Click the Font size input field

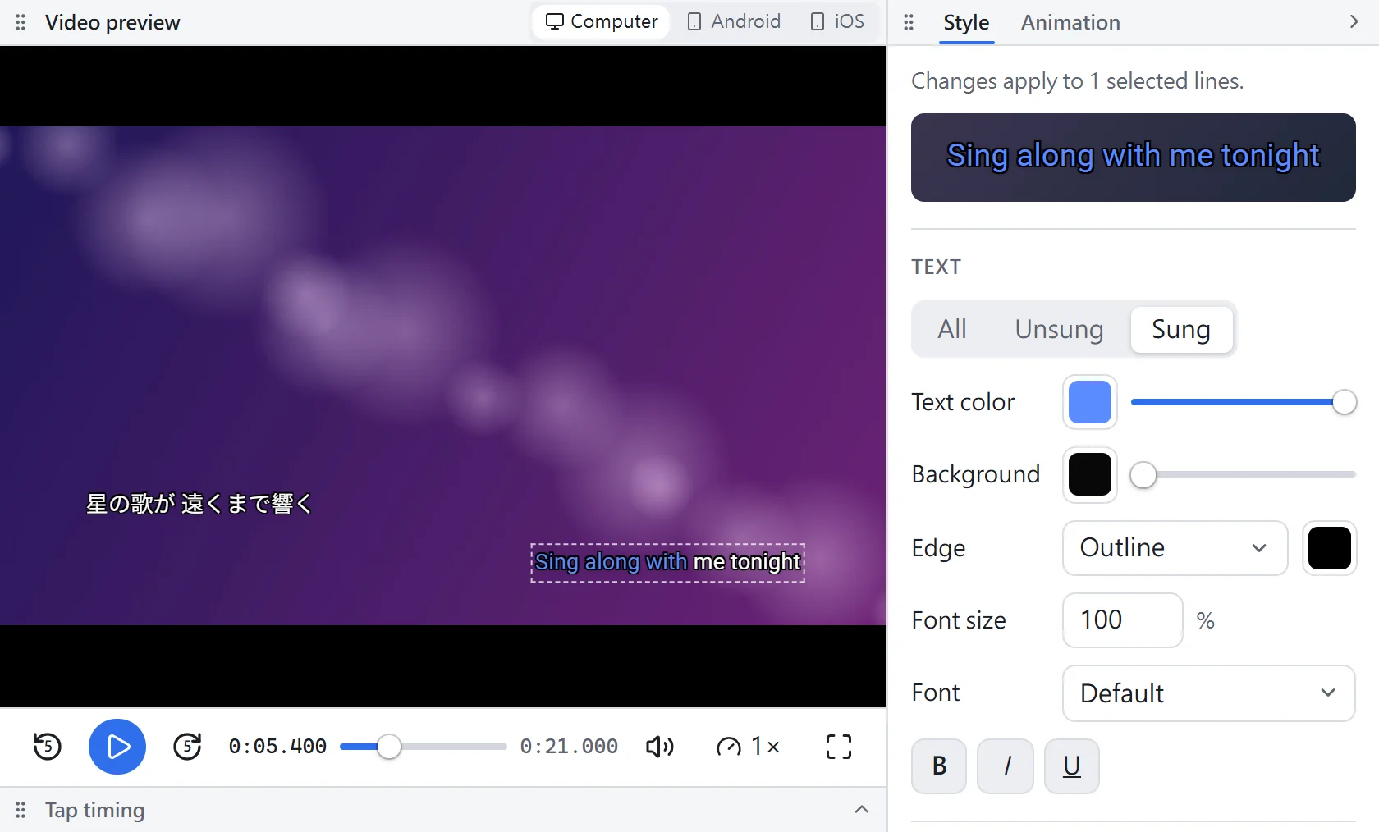point(1123,620)
